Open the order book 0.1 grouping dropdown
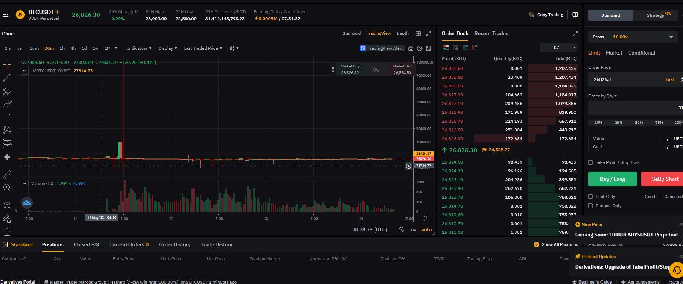 click(558, 48)
